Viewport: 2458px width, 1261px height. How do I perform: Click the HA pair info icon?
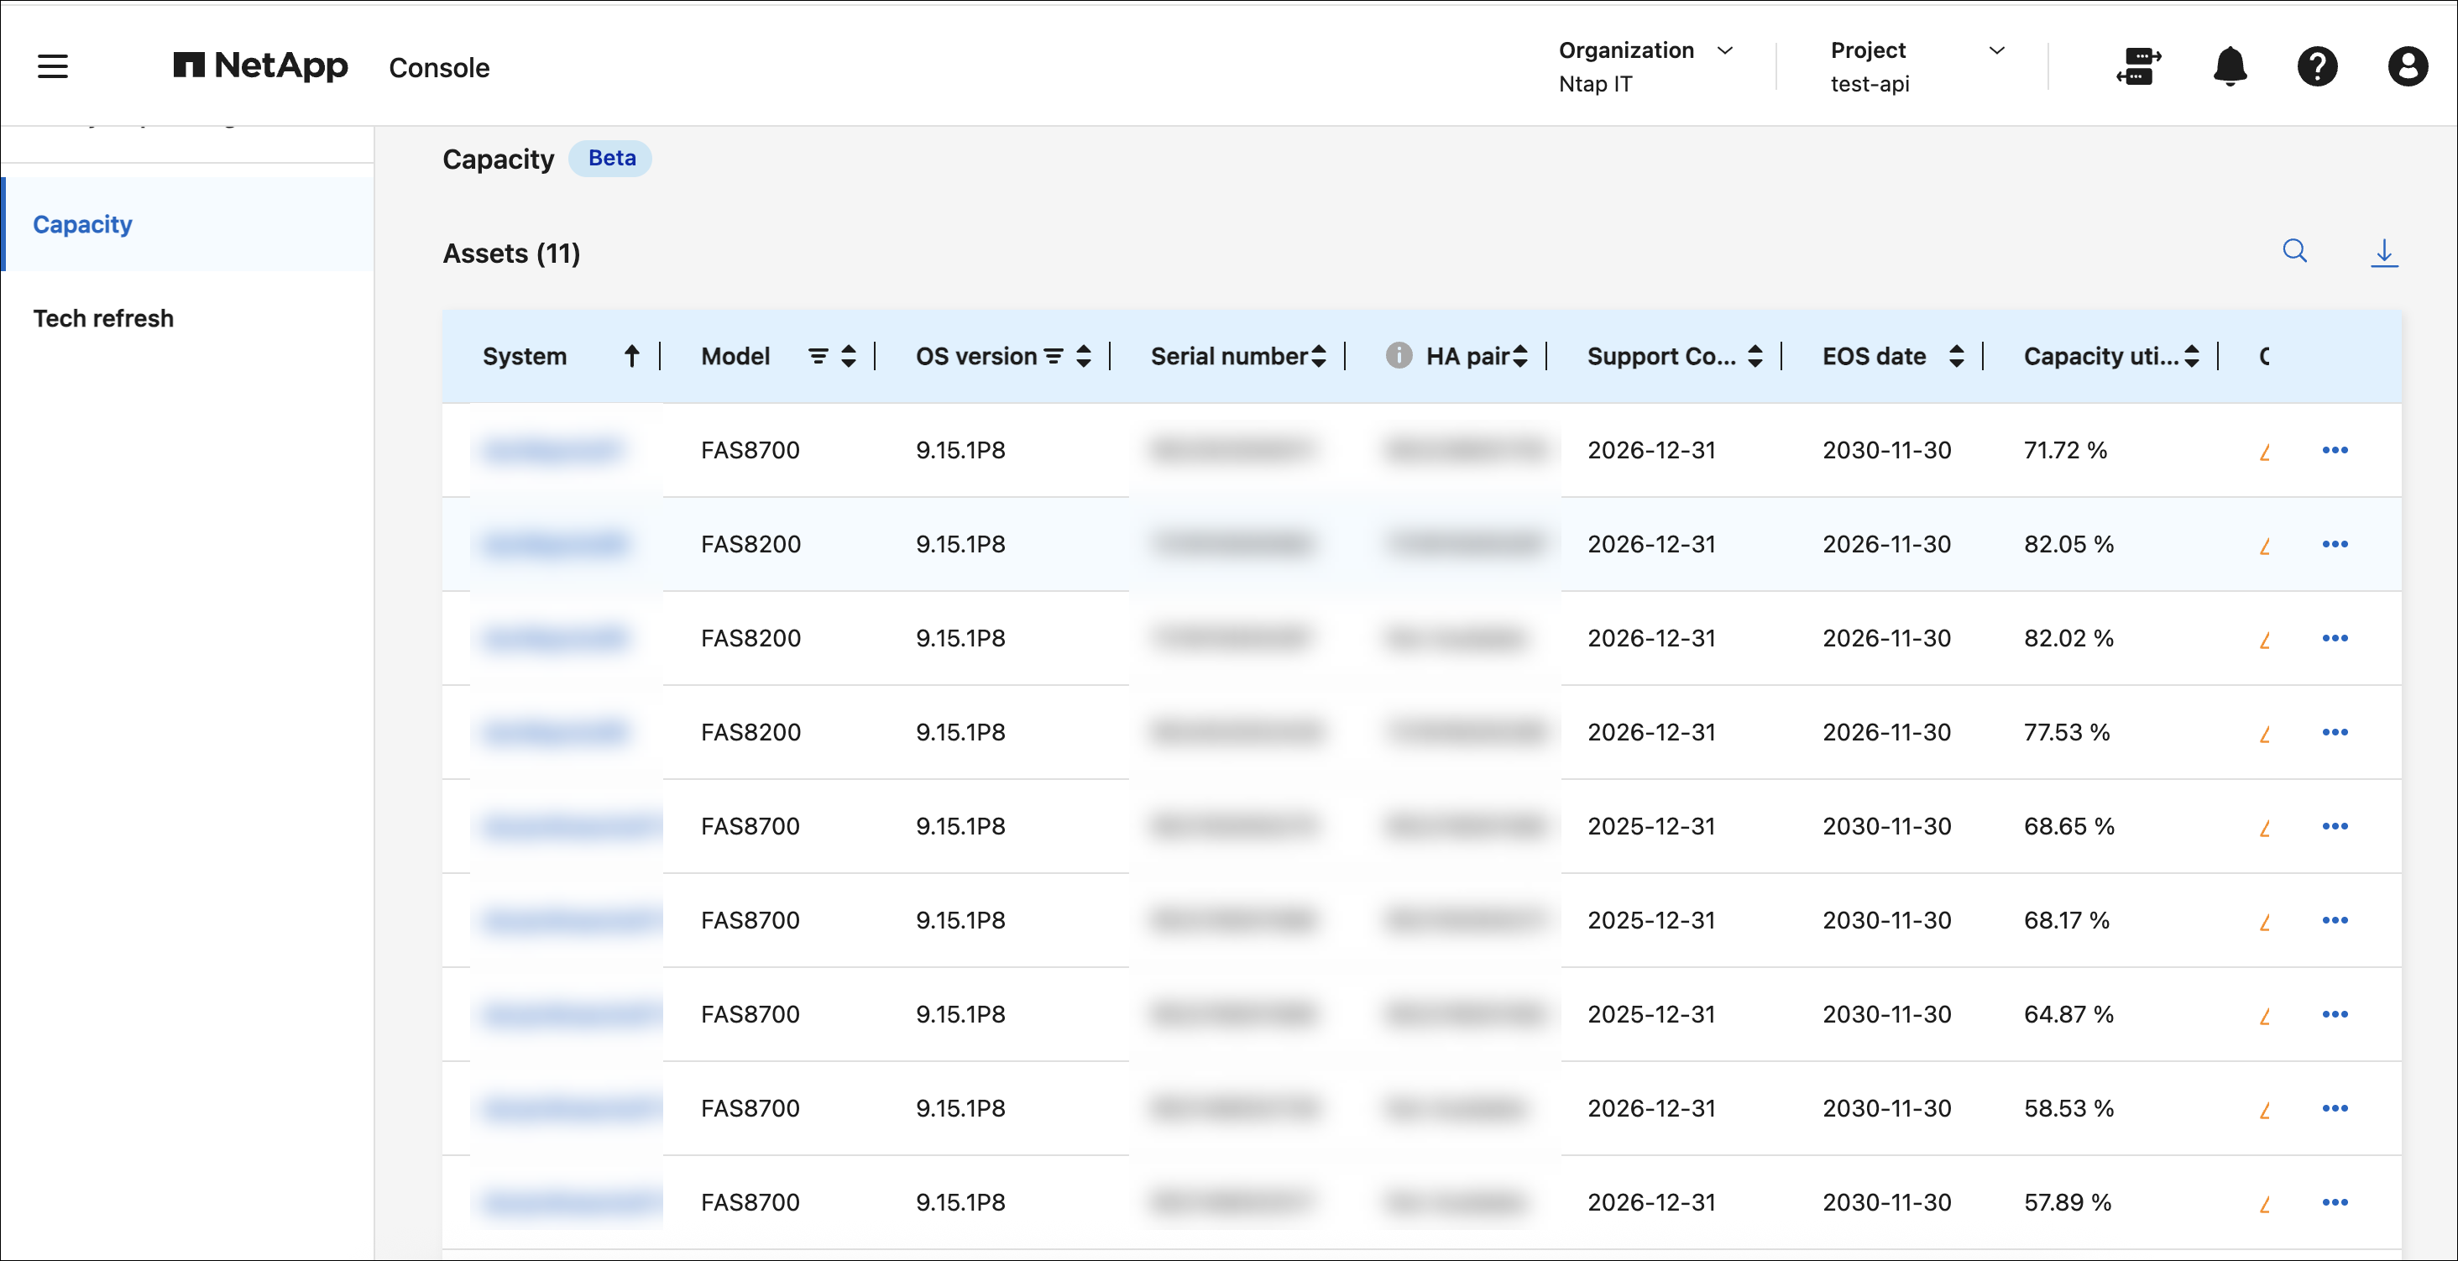[x=1398, y=355]
